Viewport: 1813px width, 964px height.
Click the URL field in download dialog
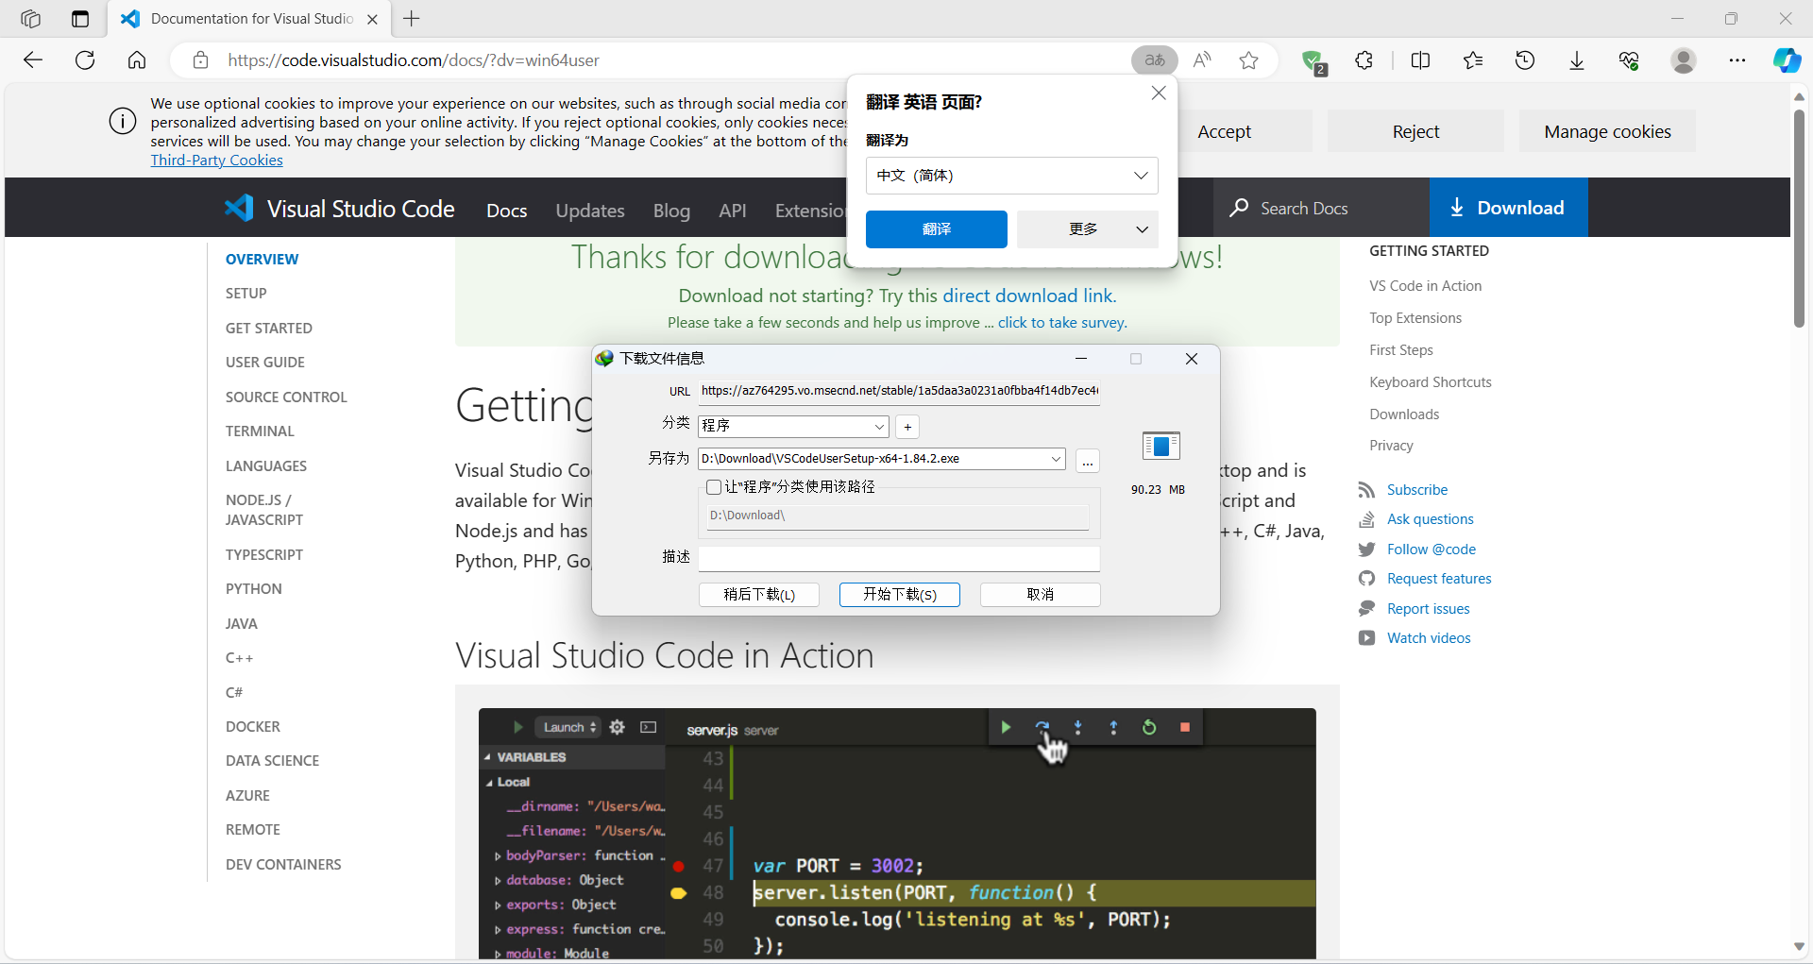899,391
